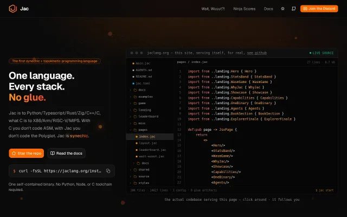Click the $ jac start command
Screen dimensions: 347x217
click(324, 190)
